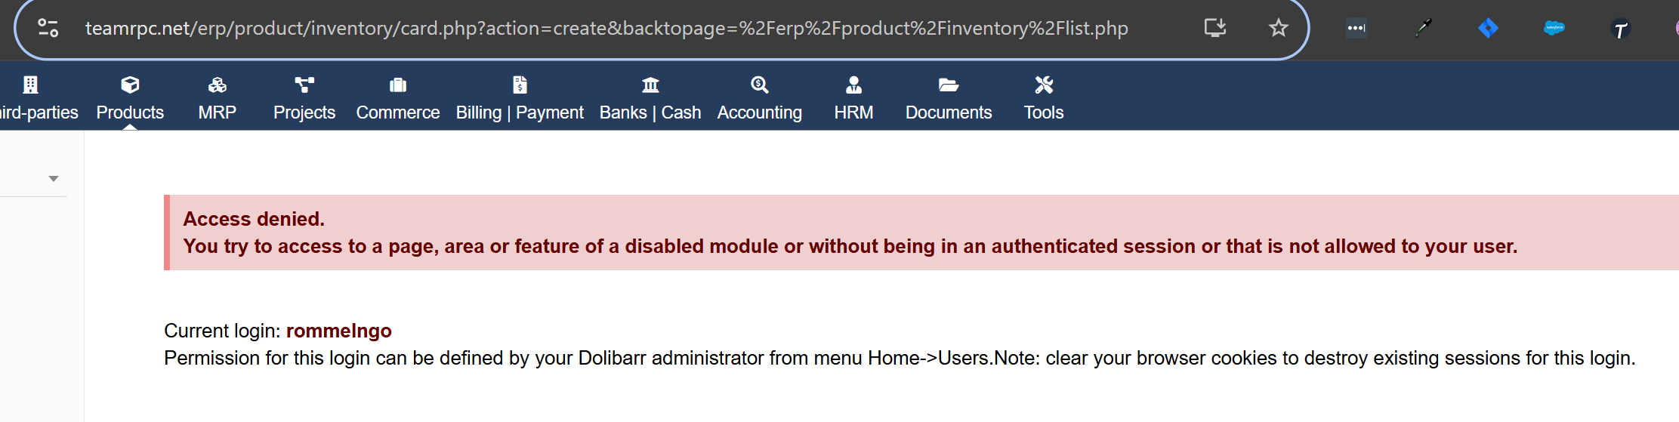
Task: Open the HRM person icon
Action: point(854,85)
